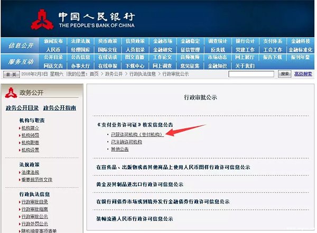Open 意见征集 page
The width and height of the screenshot is (317, 233).
point(190,66)
